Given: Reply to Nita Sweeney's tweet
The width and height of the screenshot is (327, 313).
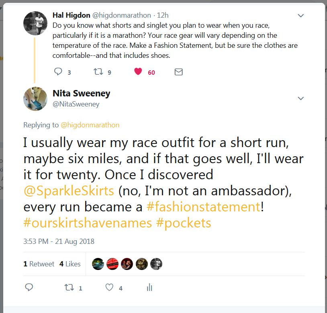Looking at the screenshot, I should pyautogui.click(x=29, y=287).
